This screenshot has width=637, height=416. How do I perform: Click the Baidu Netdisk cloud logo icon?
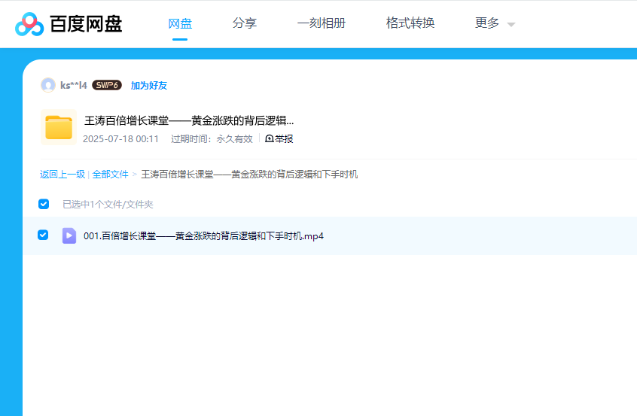point(29,24)
